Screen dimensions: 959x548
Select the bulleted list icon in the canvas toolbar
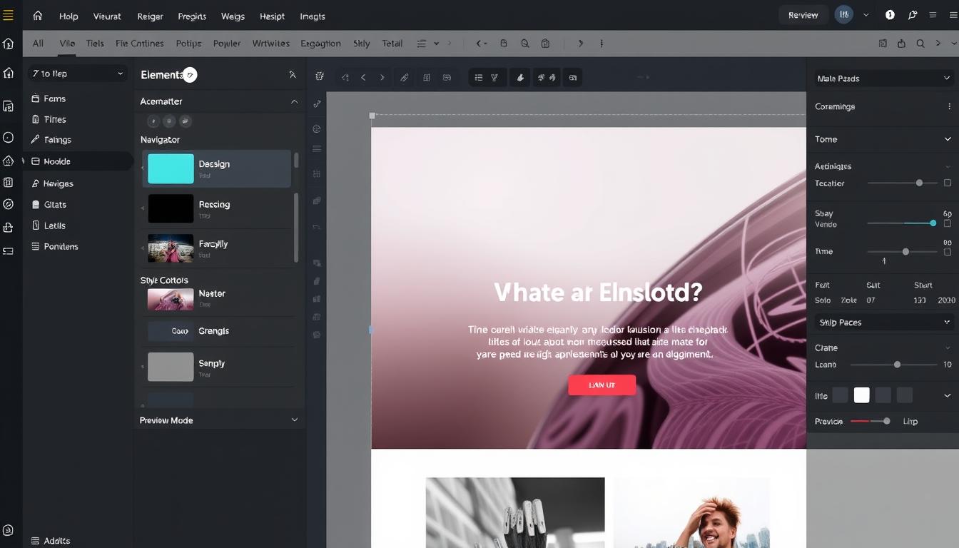[478, 77]
